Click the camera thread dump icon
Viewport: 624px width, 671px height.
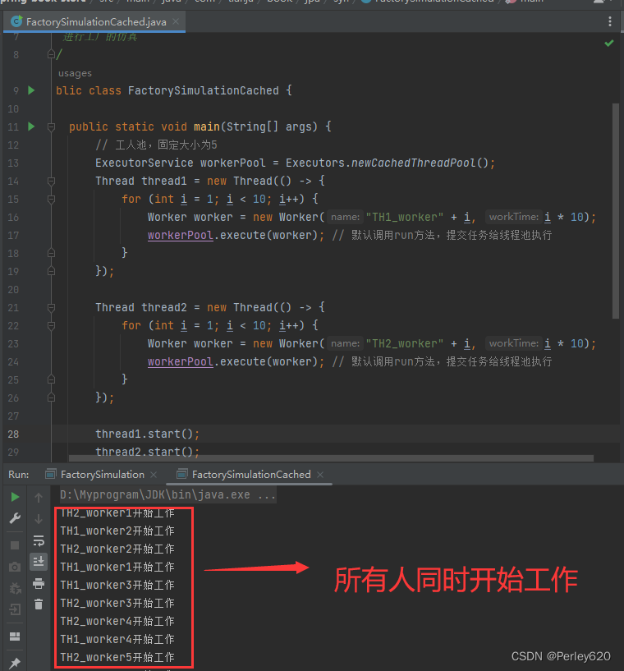tap(15, 567)
